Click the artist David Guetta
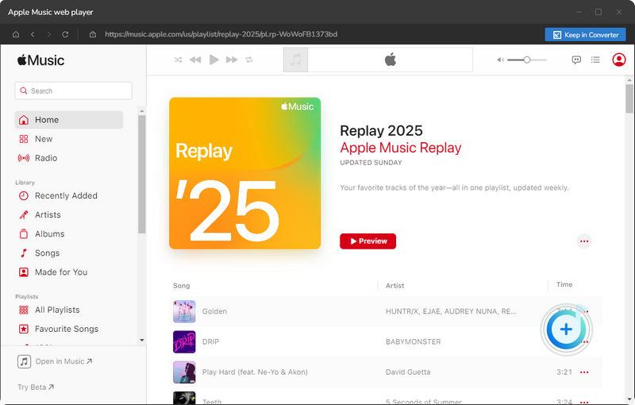The width and height of the screenshot is (635, 405). (408, 372)
